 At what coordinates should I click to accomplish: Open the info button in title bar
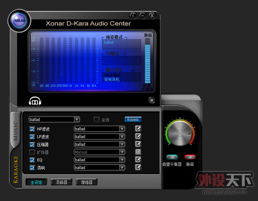[x=133, y=15]
